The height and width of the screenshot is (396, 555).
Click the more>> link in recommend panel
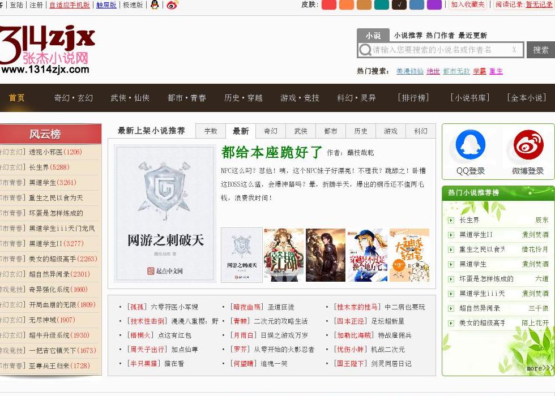[540, 368]
